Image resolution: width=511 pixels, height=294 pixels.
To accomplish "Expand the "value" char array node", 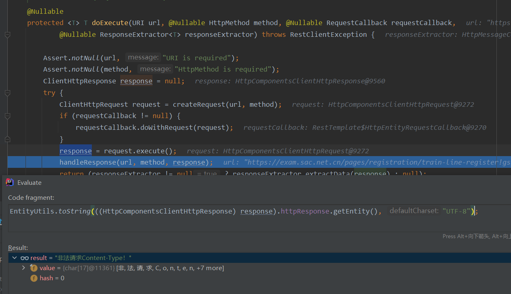I will 23,268.
